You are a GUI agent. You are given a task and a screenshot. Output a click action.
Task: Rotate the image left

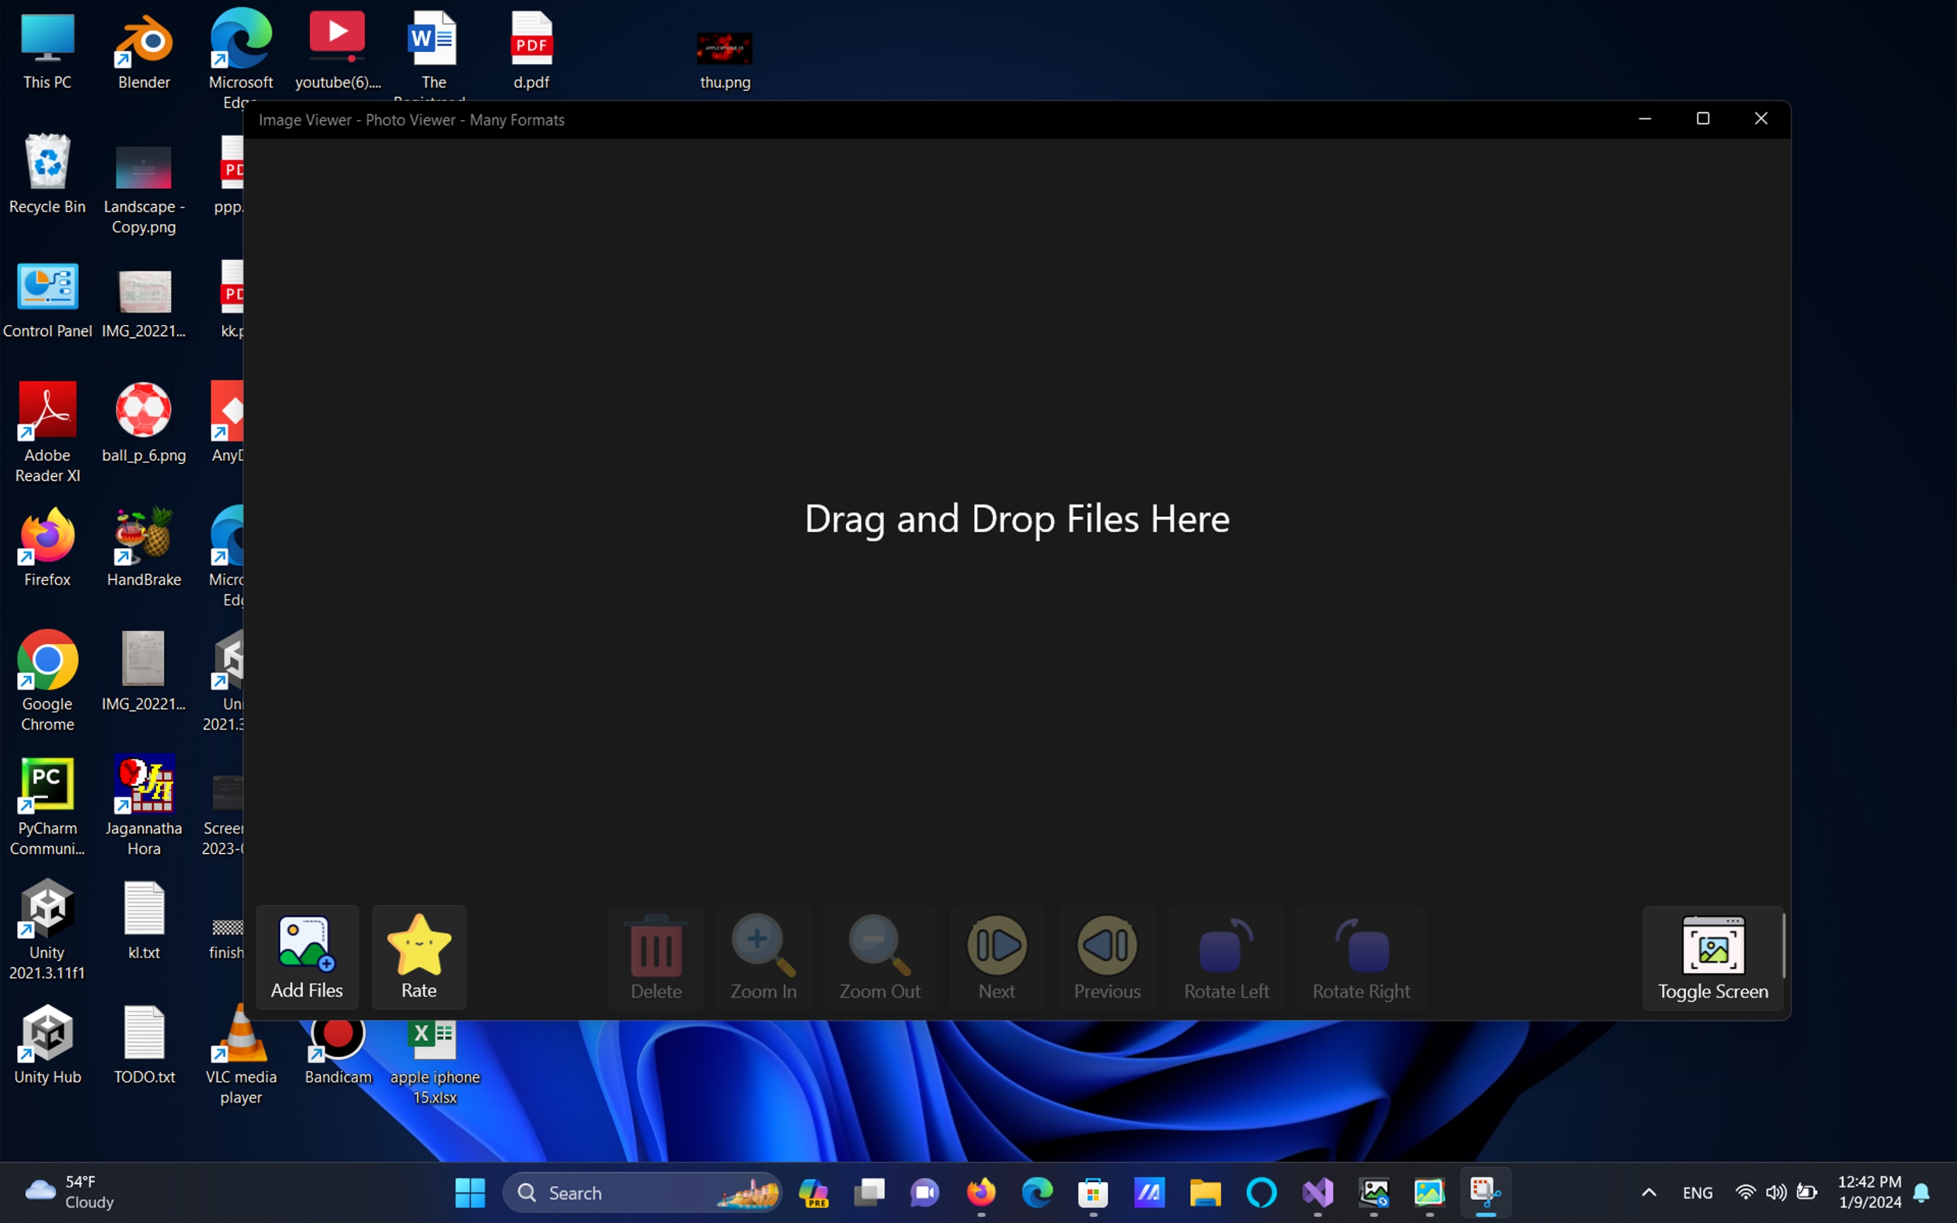[1226, 957]
